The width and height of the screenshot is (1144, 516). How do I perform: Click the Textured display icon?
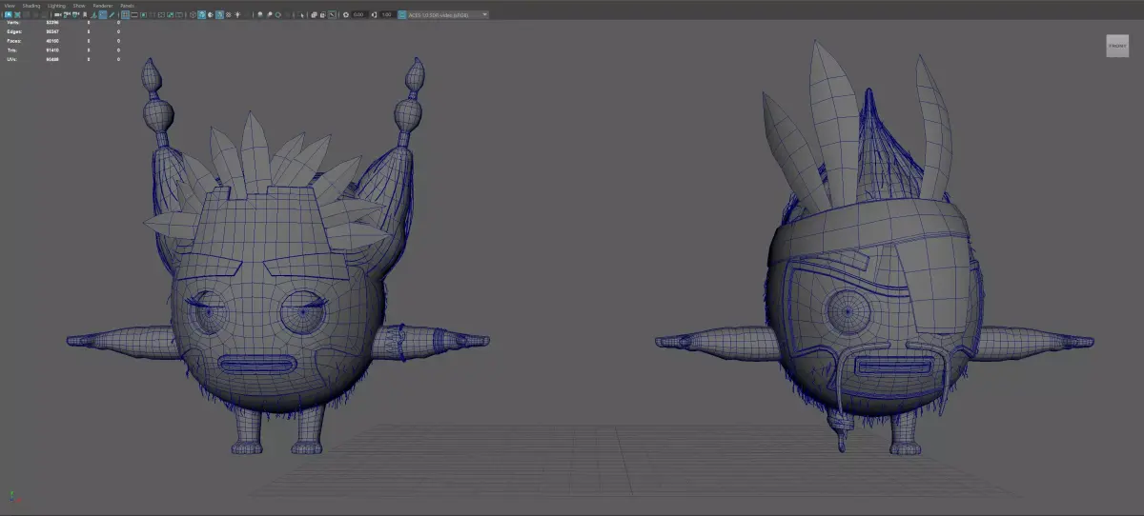[229, 15]
